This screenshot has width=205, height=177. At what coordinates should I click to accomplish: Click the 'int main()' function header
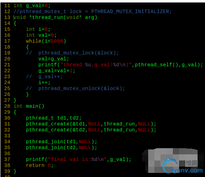[29, 106]
